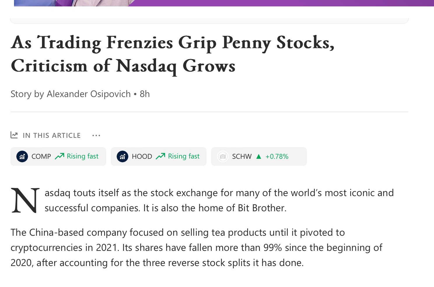Viewport: 434px width, 287px height.
Task: Open the three-dot more options menu
Action: pyautogui.click(x=96, y=135)
